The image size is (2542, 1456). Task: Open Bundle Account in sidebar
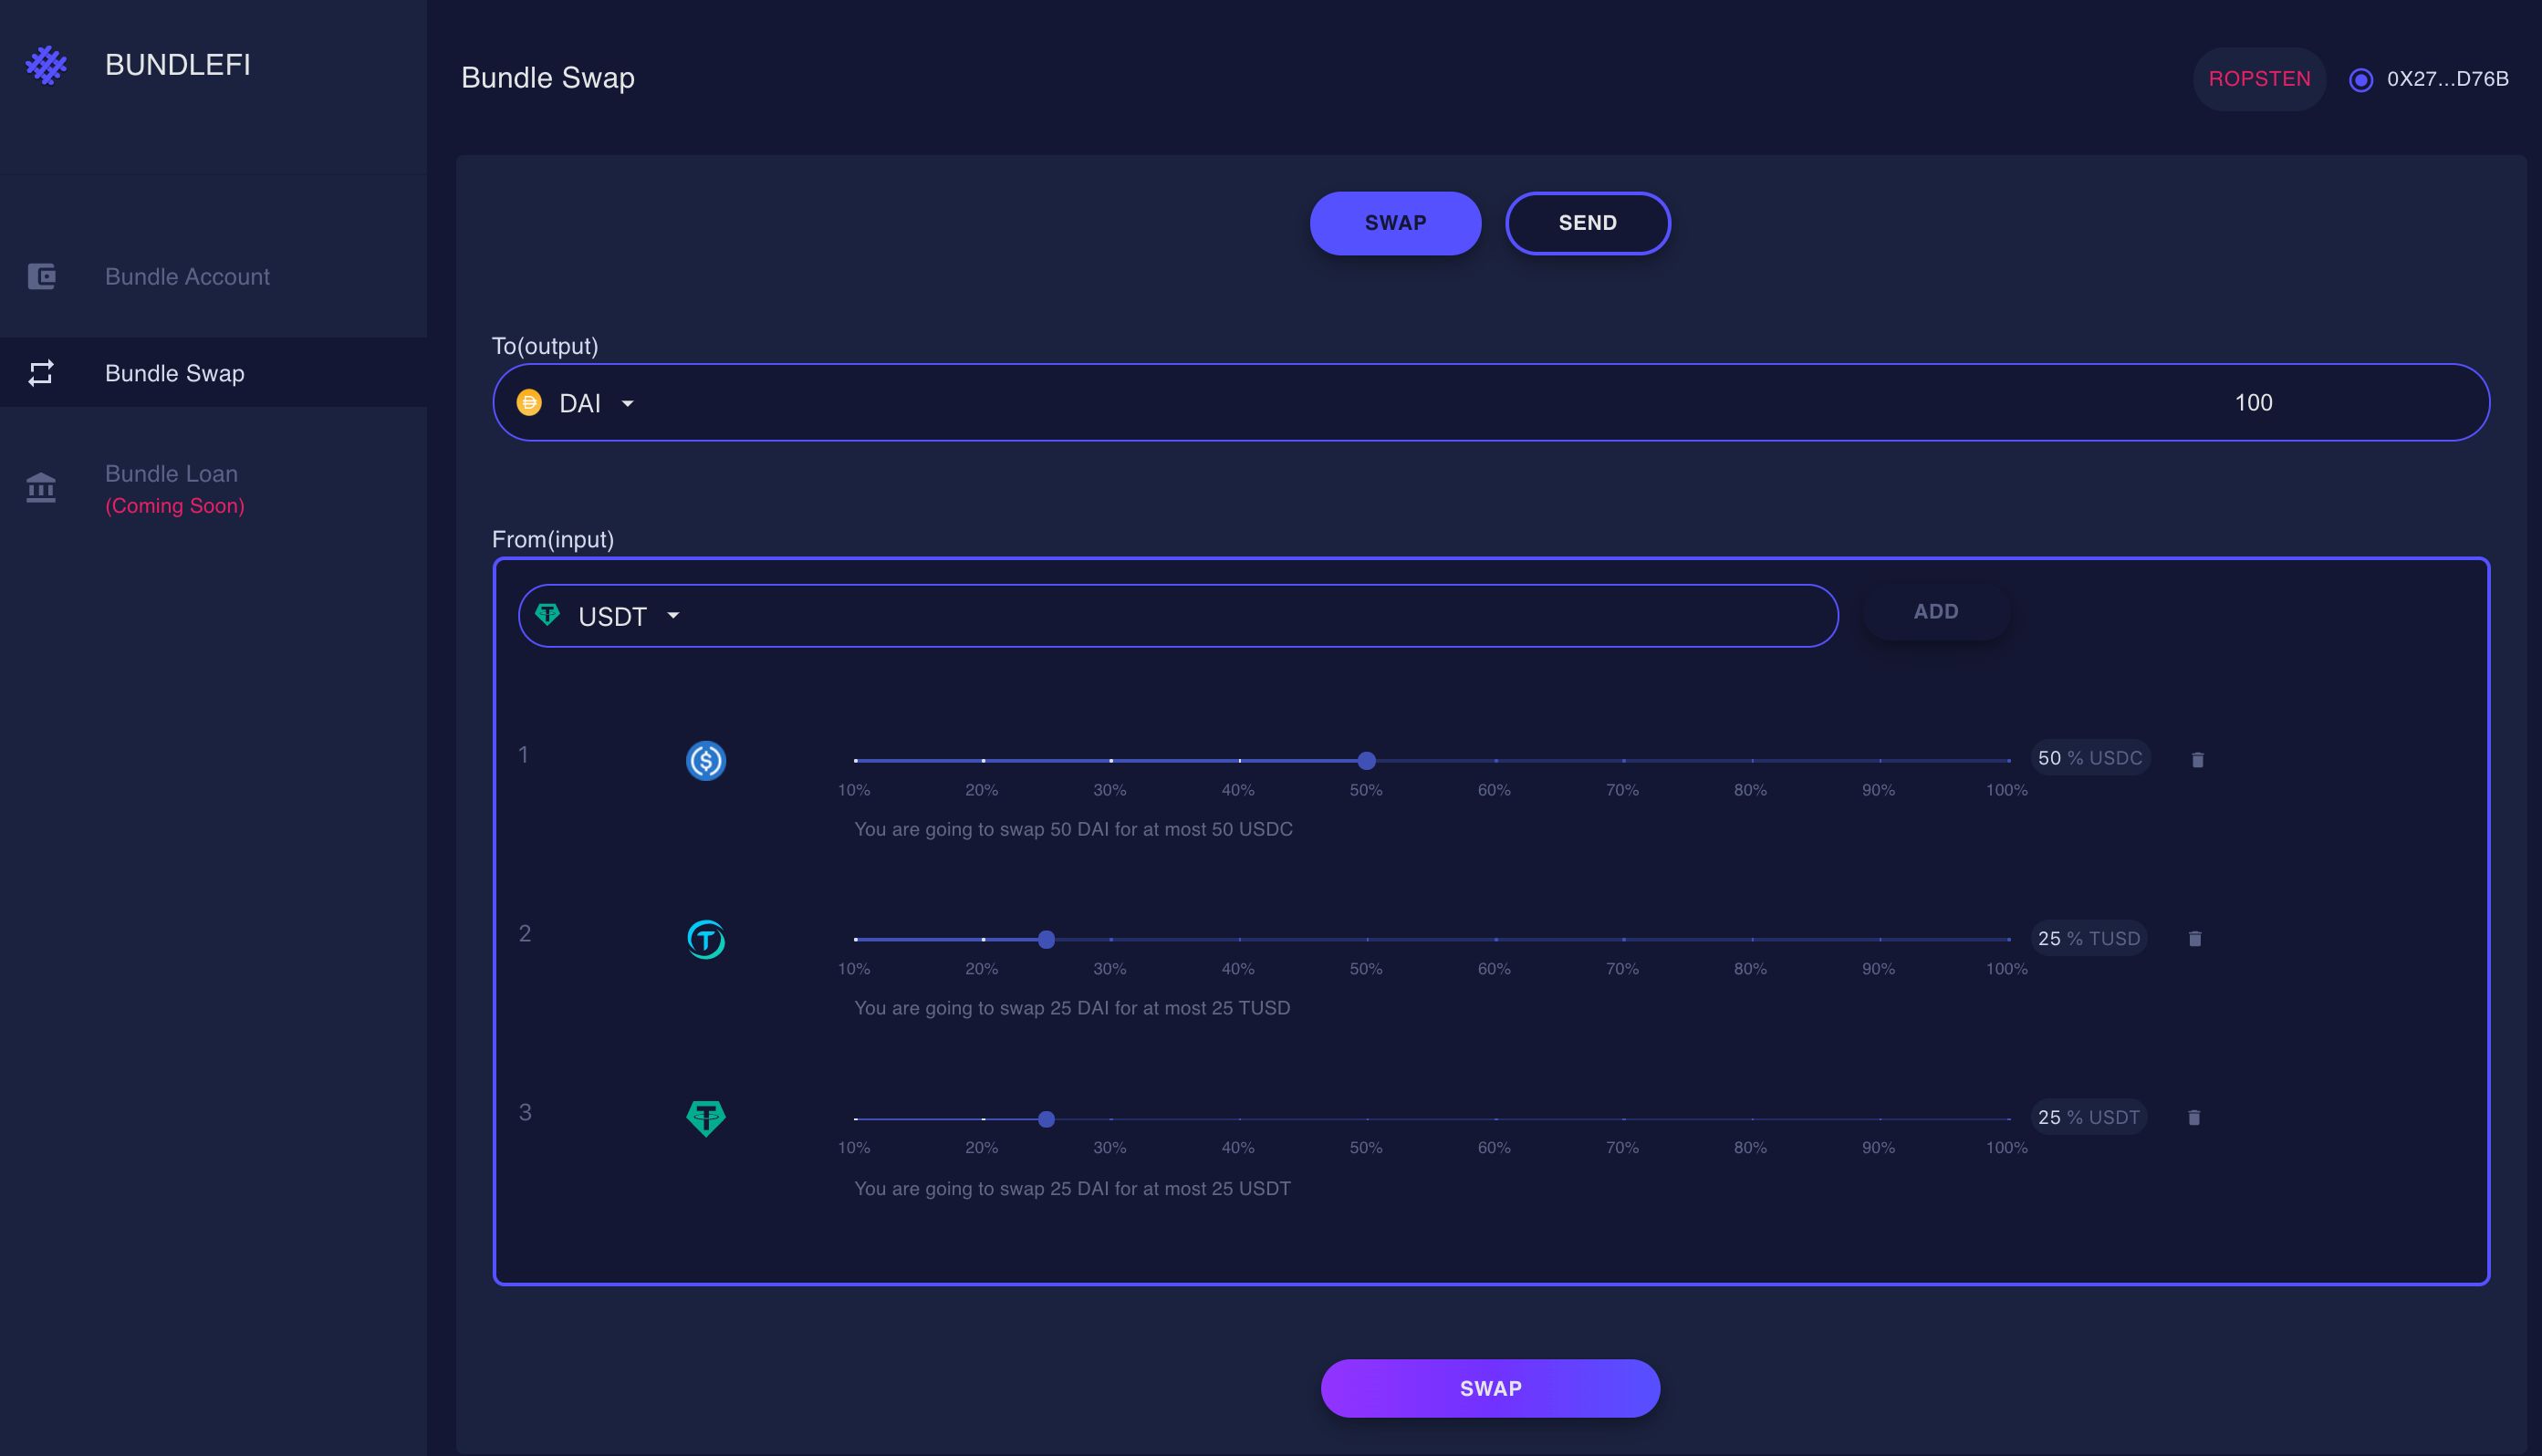214,276
